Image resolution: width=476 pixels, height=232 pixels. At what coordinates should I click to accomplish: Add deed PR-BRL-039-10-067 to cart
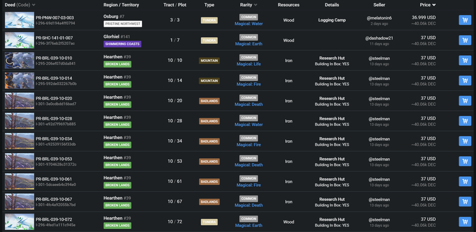pyautogui.click(x=465, y=202)
